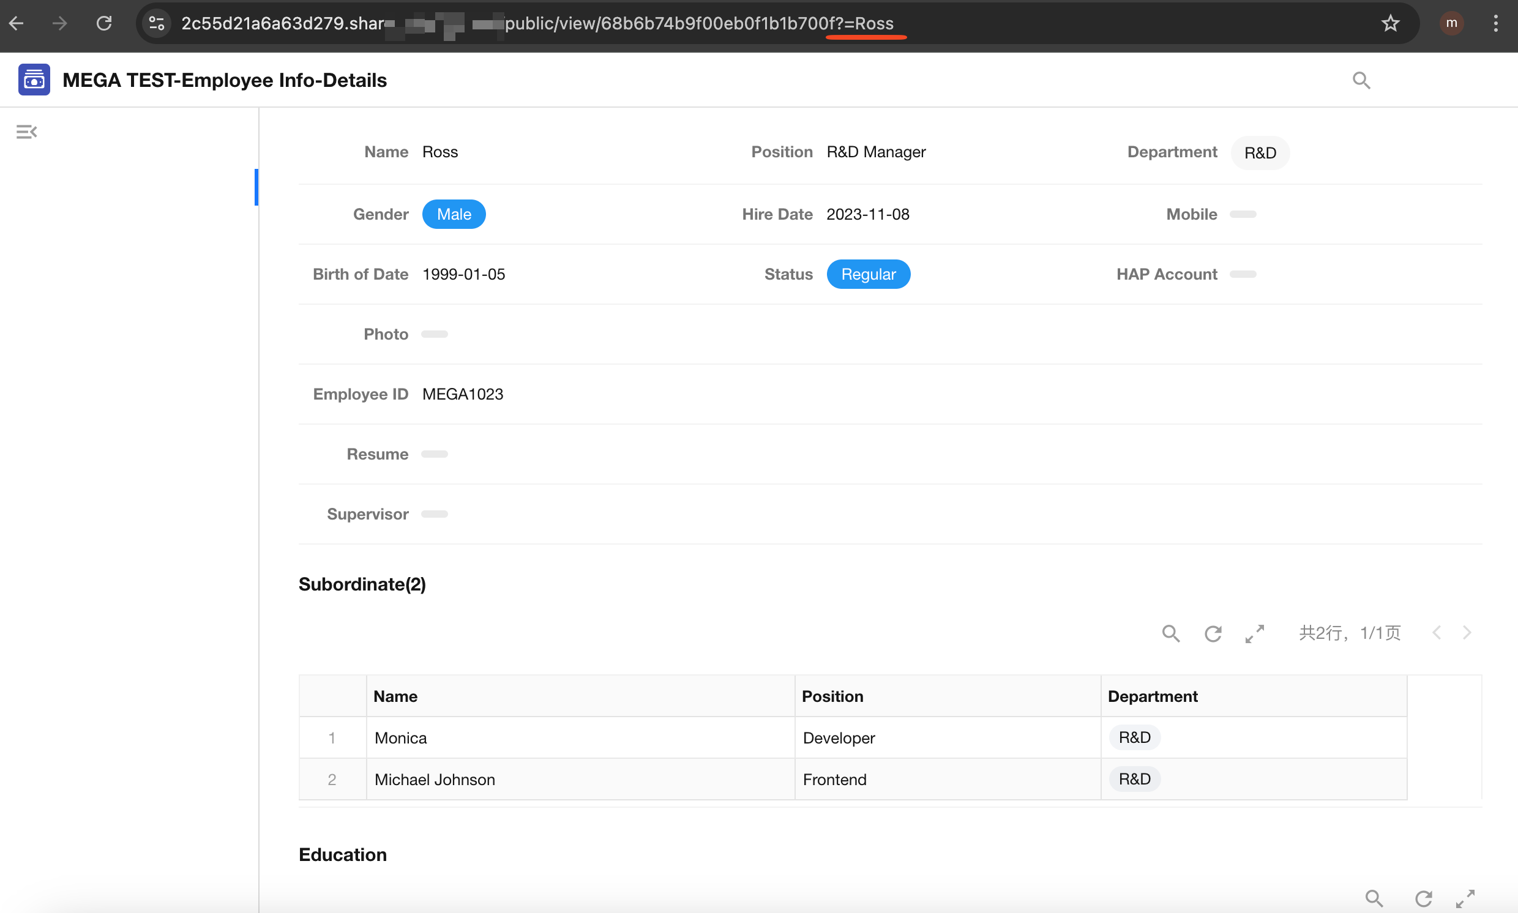Viewport: 1518px width, 913px height.
Task: Refresh the Education table
Action: pos(1423,898)
